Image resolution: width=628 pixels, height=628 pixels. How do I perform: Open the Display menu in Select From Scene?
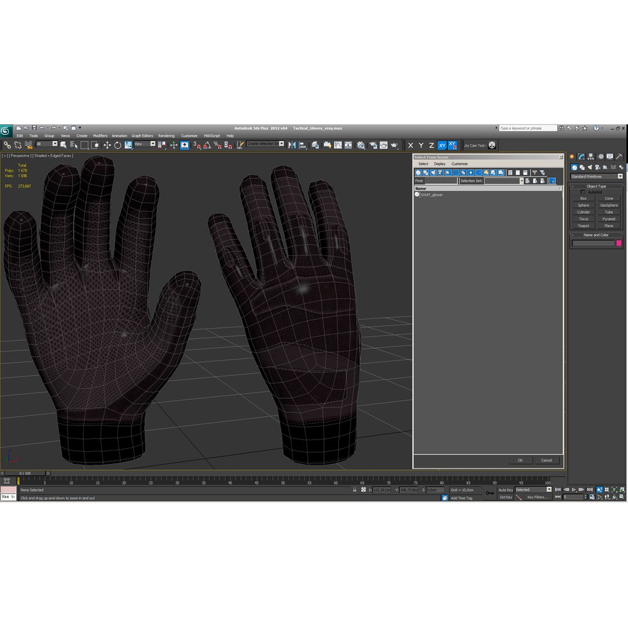440,164
